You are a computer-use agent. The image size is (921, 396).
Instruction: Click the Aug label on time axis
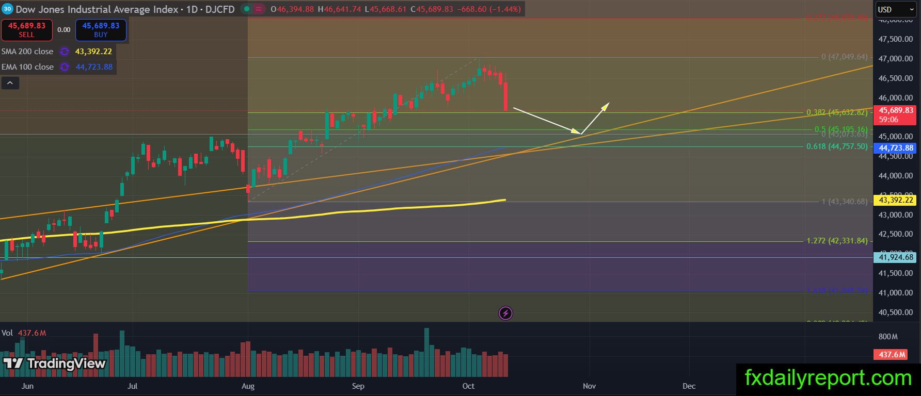point(248,386)
